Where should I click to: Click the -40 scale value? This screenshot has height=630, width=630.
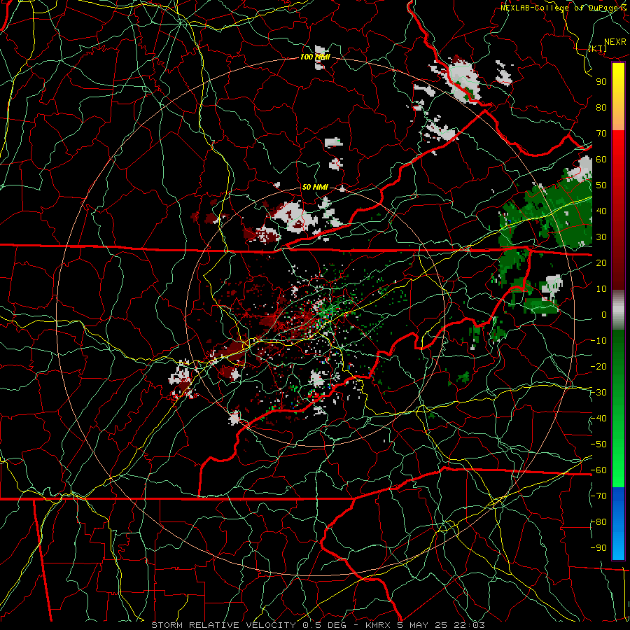coord(598,419)
